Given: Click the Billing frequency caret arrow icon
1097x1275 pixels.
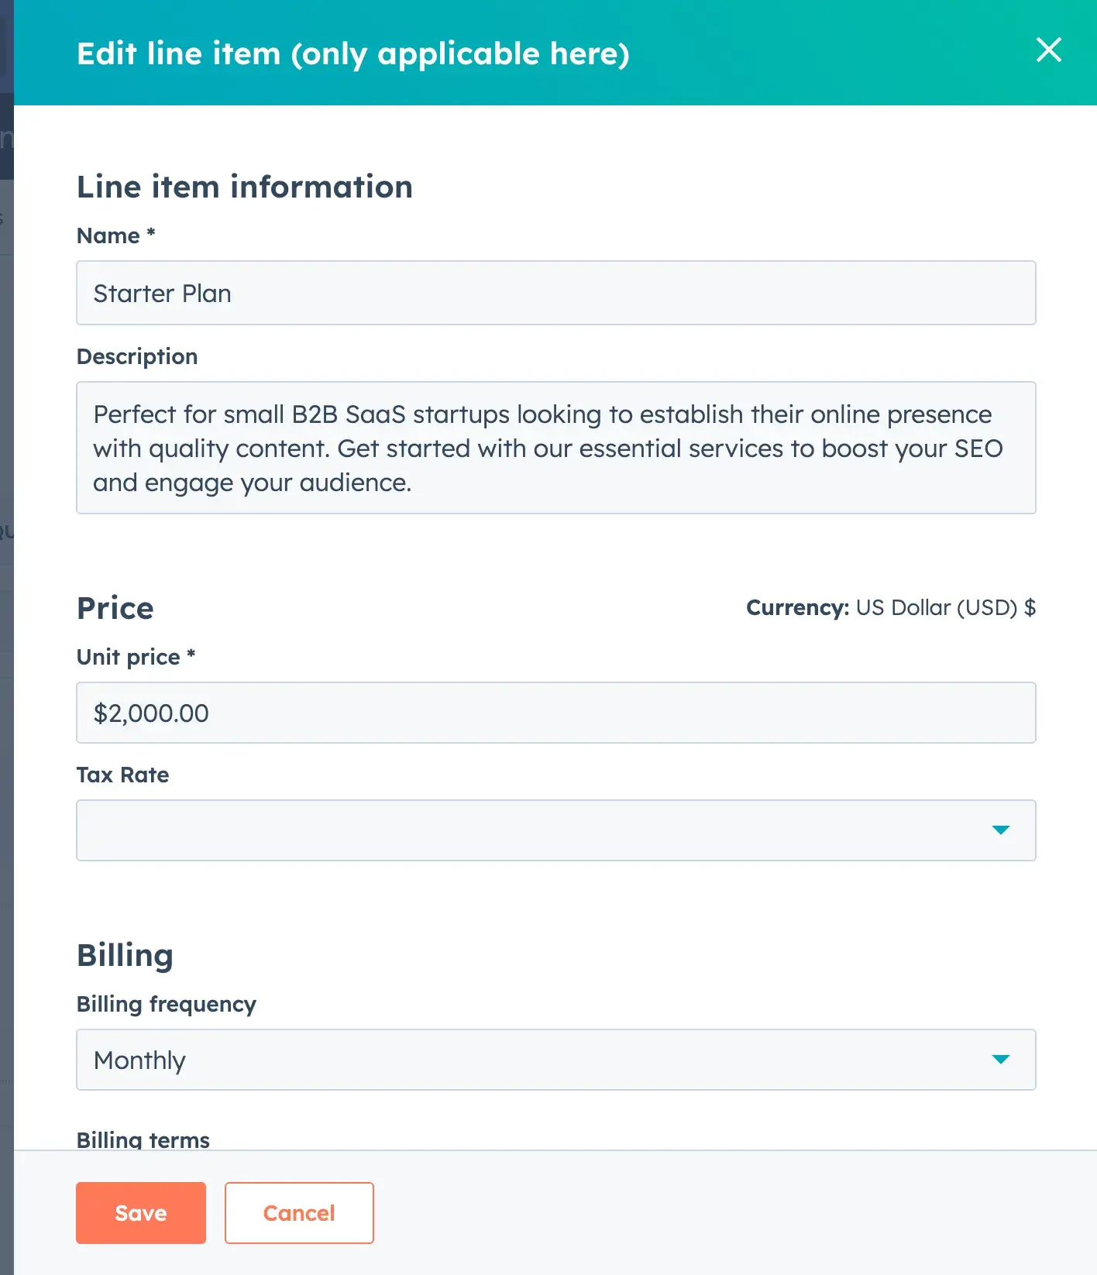Looking at the screenshot, I should (1001, 1060).
